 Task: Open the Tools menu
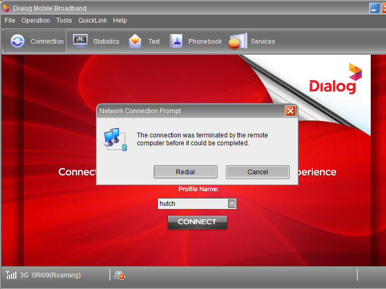point(64,21)
